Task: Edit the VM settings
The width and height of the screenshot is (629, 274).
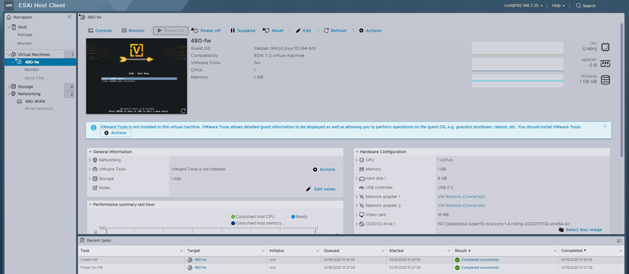Action: click(303, 30)
